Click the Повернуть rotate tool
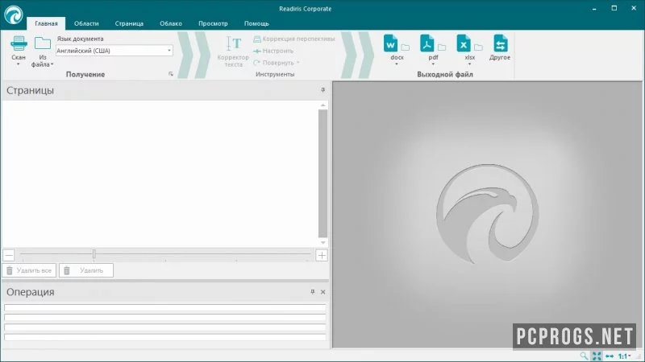 (273, 63)
